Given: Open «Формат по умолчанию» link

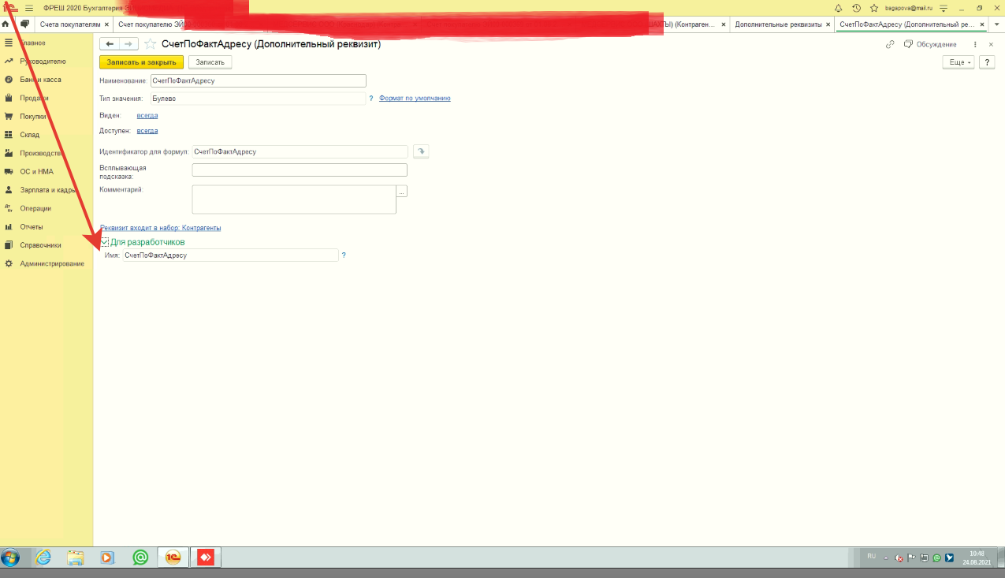Looking at the screenshot, I should 415,99.
